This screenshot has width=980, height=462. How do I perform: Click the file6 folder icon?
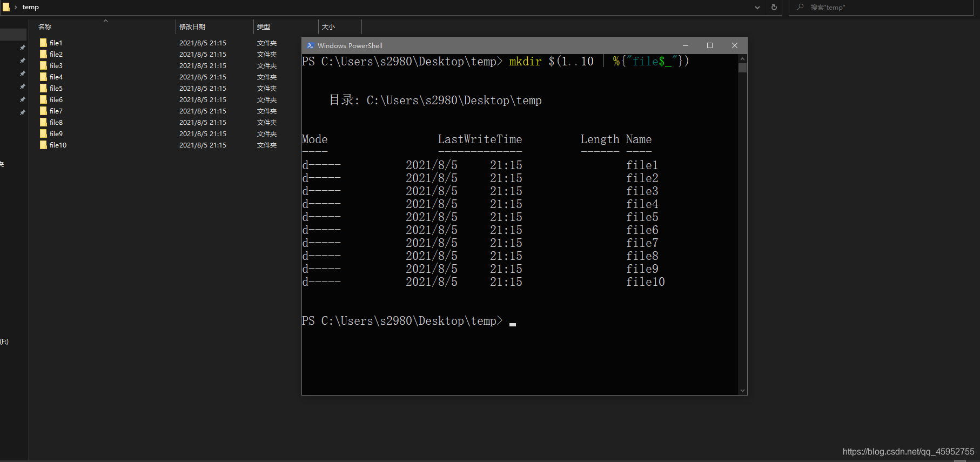43,99
